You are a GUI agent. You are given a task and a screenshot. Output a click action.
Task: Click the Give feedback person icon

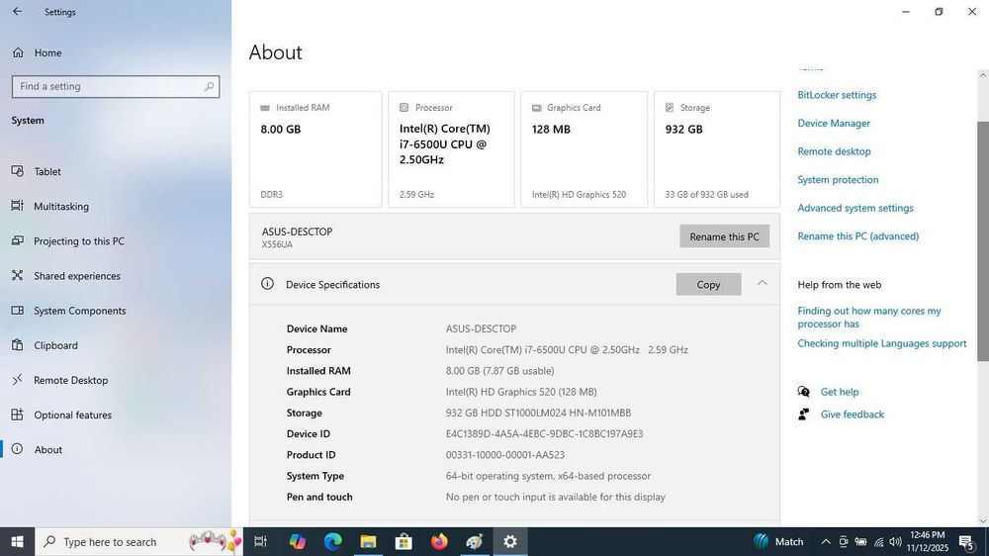click(803, 415)
